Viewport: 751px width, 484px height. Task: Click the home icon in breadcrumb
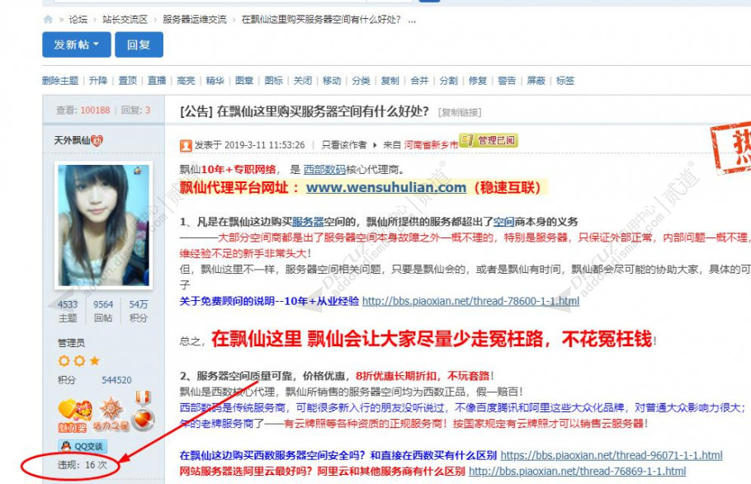tap(48, 20)
